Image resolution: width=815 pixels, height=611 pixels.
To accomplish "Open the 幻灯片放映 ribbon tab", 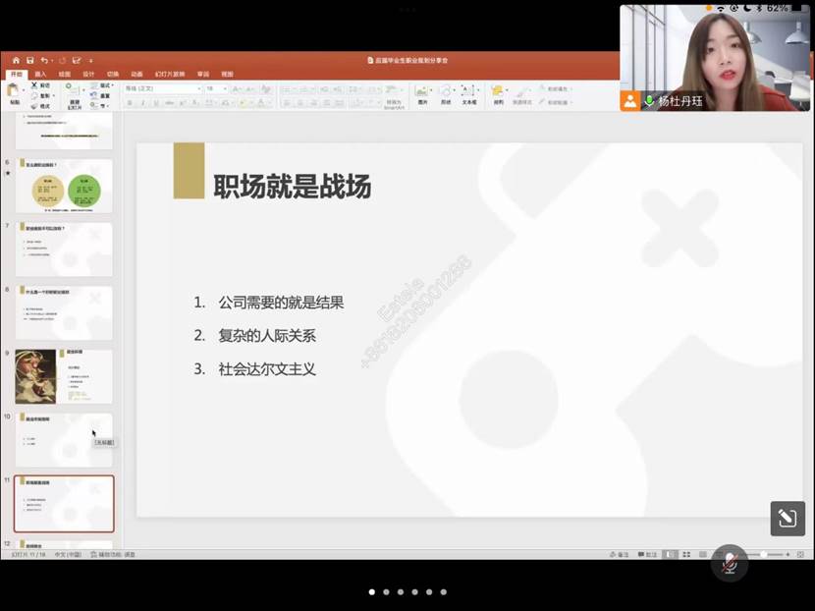I will click(172, 73).
